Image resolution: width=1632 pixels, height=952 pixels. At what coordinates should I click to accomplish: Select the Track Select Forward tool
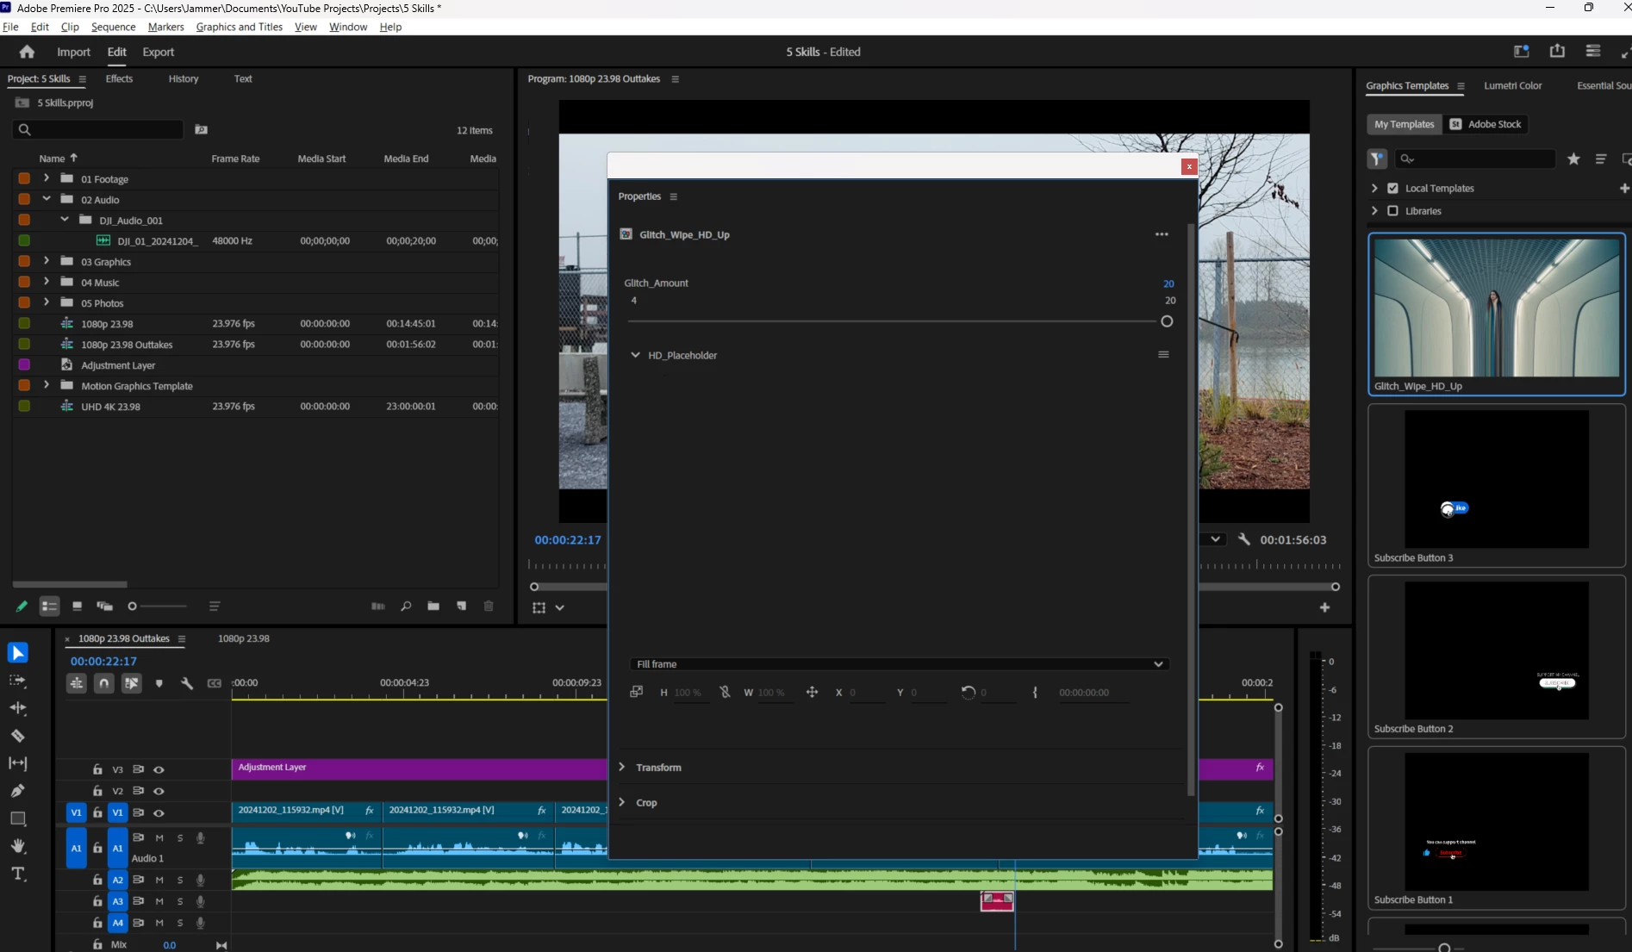18,681
